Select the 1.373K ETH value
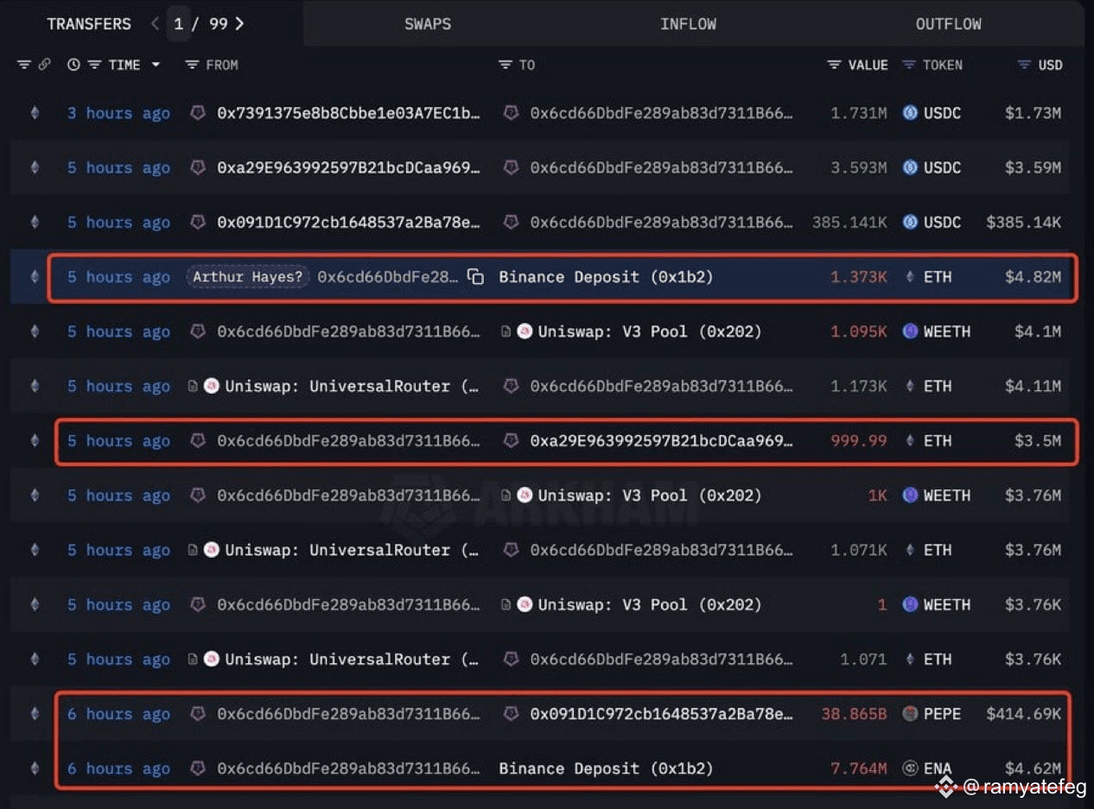 [859, 277]
